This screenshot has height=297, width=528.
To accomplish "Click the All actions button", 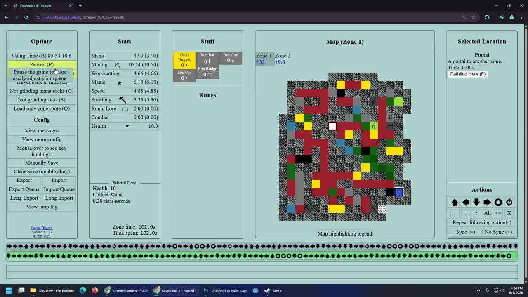I will coord(487,213).
